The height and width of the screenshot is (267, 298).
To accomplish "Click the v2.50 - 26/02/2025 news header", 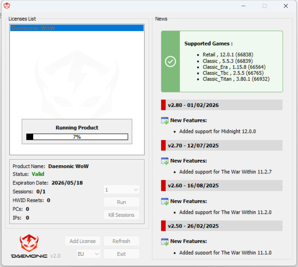I will [222, 226].
